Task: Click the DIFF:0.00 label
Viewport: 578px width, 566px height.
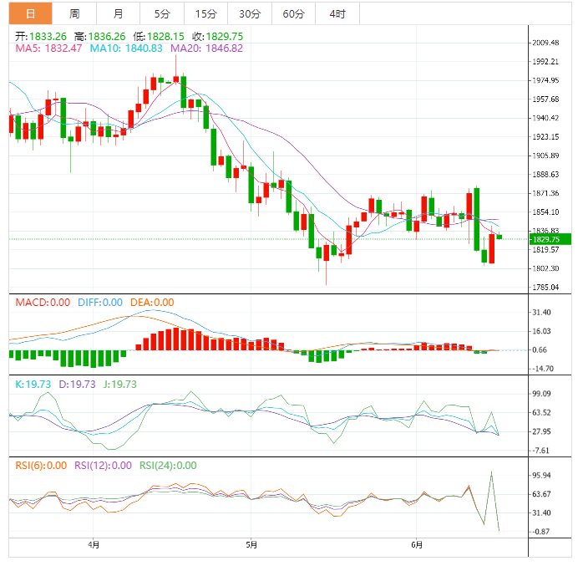Action: coord(100,303)
